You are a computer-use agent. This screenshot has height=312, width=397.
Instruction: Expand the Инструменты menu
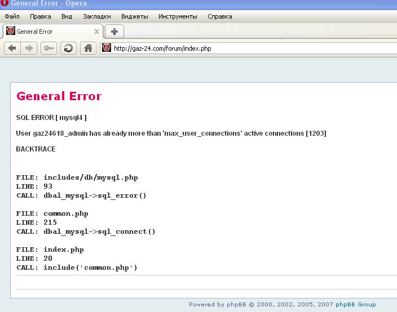[178, 16]
